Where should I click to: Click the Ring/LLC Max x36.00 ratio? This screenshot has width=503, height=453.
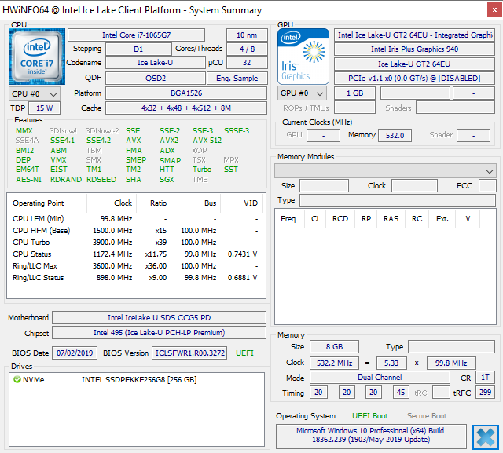(156, 266)
